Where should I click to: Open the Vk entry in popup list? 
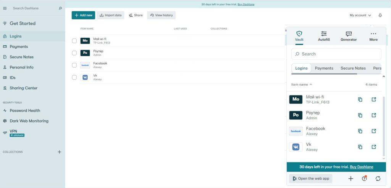click(x=335, y=147)
